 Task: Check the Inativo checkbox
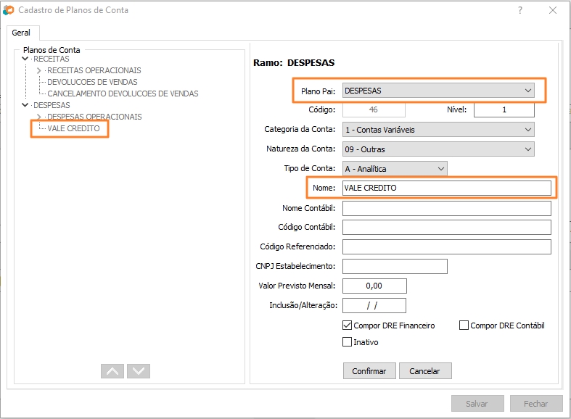point(348,342)
